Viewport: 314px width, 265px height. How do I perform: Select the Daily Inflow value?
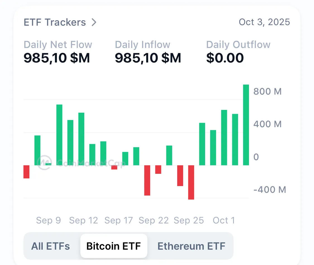148,58
